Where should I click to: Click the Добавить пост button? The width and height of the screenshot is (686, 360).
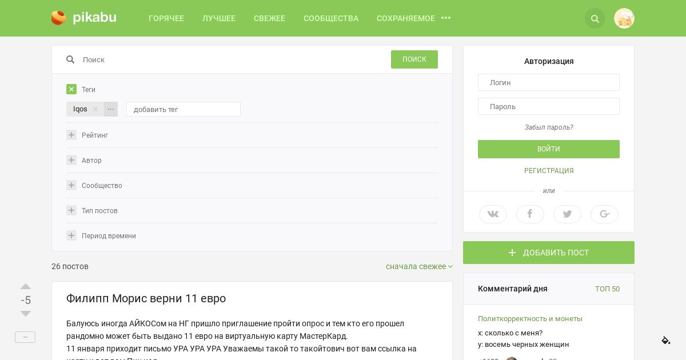tap(549, 253)
